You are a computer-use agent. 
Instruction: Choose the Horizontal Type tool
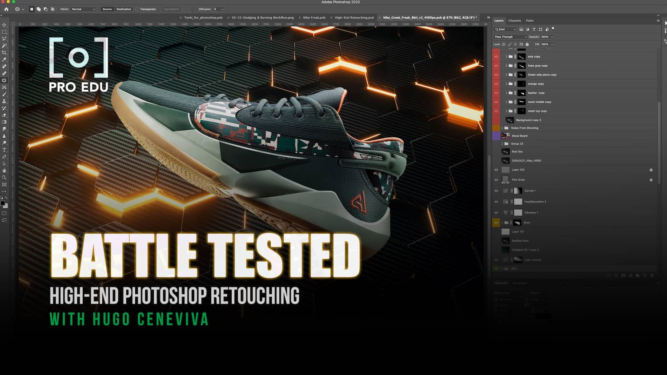tap(4, 150)
